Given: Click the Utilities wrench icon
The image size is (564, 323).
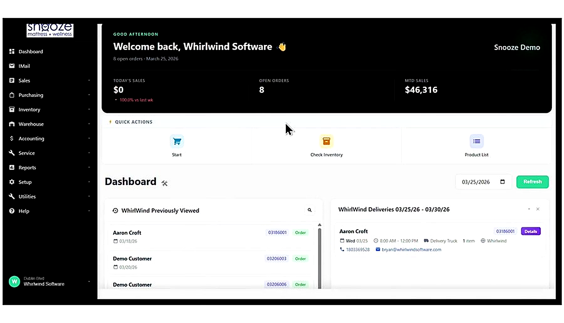Looking at the screenshot, I should point(12,196).
